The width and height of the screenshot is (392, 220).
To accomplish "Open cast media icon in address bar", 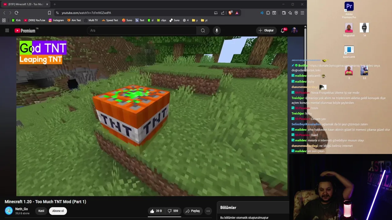I will click(x=216, y=13).
